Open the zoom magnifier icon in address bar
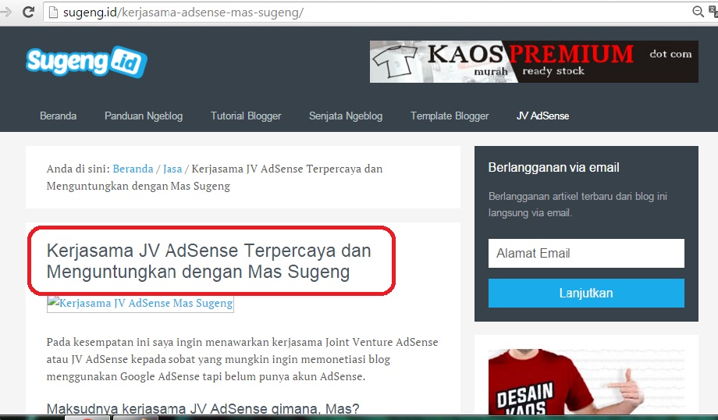This screenshot has width=718, height=420. coord(698,12)
